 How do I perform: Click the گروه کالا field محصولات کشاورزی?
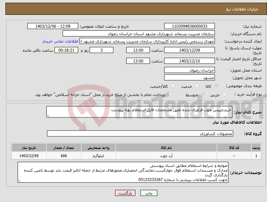[x=140, y=134]
